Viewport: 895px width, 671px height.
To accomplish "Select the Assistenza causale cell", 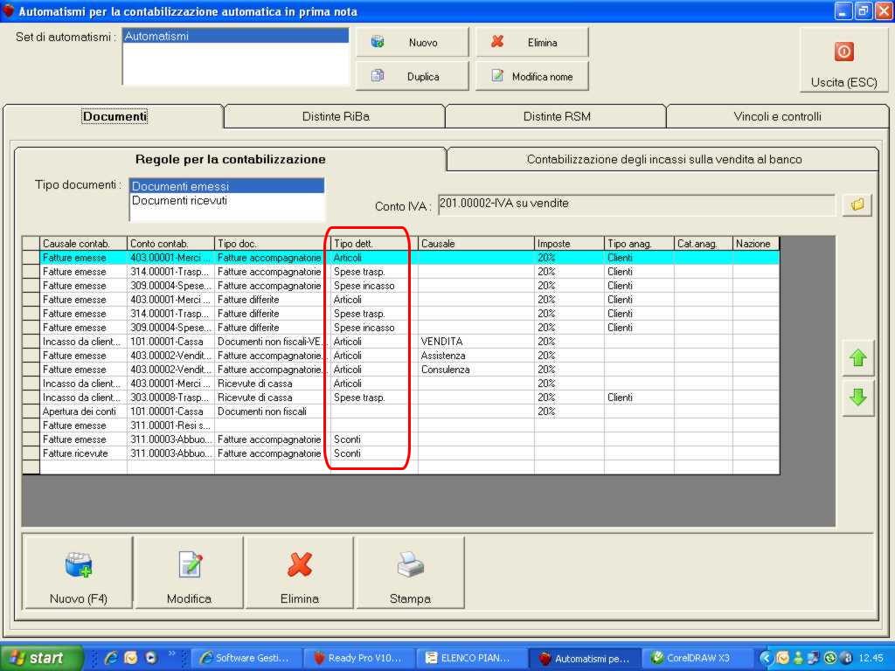I will click(x=476, y=356).
